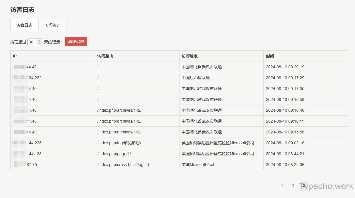The height and width of the screenshot is (198, 355).
Task: Click current page 3 in pagination
Action: [x=303, y=185]
